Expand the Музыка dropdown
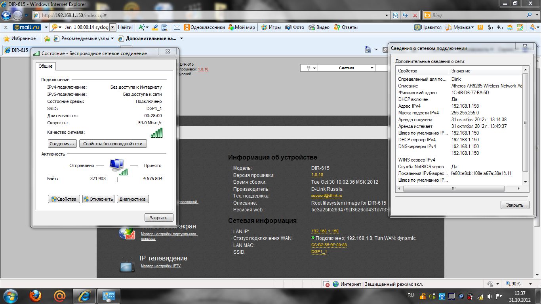The width and height of the screenshot is (541, 304). 472,27
